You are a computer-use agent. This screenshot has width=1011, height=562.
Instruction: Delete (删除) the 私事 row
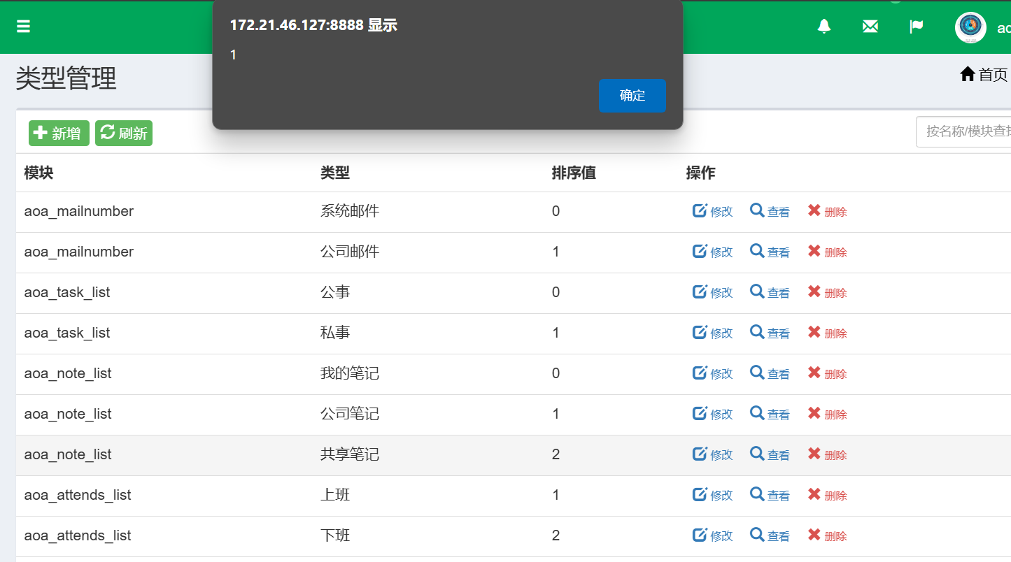click(828, 333)
